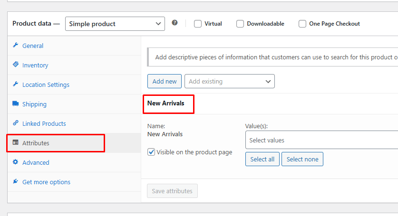Image resolution: width=398 pixels, height=216 pixels.
Task: Click the Value(s): label
Action: coord(256,126)
